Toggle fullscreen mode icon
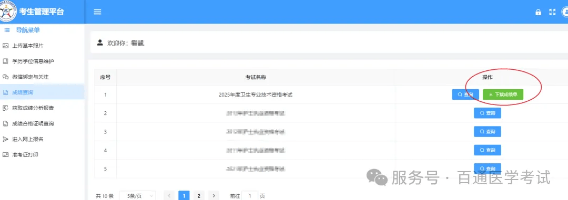Image resolution: width=568 pixels, height=200 pixels. (552, 12)
